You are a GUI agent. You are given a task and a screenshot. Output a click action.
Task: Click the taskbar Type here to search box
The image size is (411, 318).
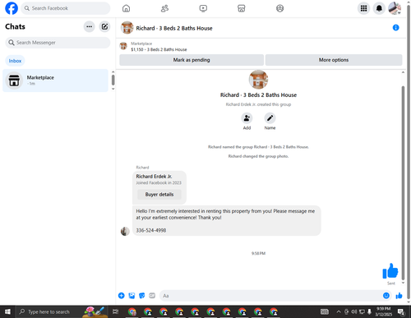click(62, 311)
